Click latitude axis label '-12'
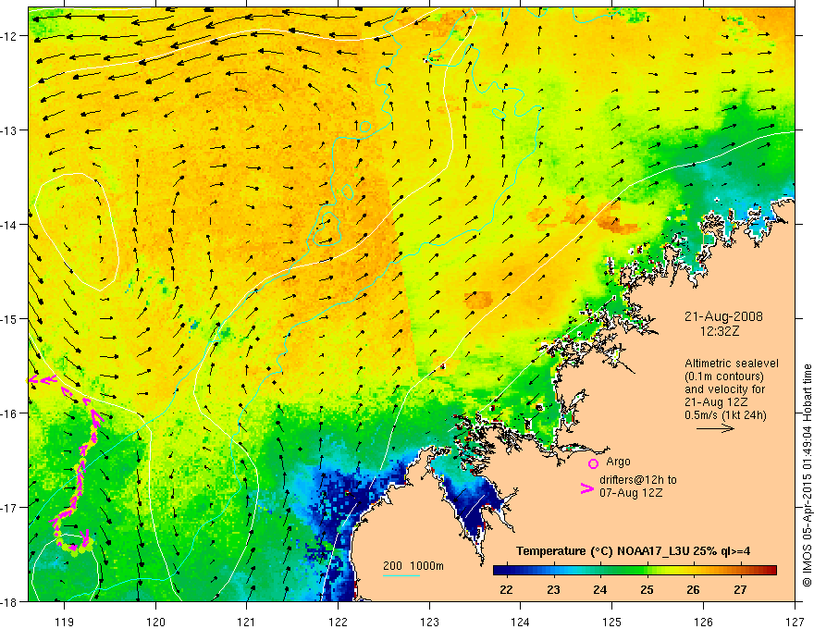Image resolution: width=814 pixels, height=629 pixels. pos(9,36)
